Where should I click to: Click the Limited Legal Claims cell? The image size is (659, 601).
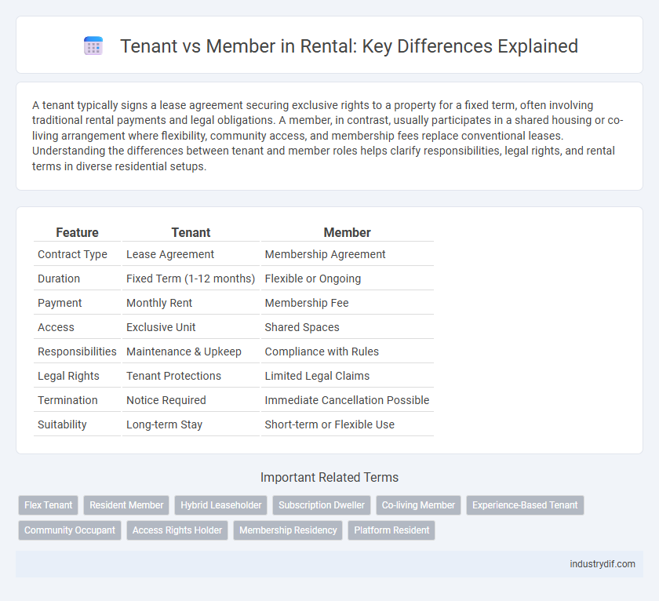(317, 376)
